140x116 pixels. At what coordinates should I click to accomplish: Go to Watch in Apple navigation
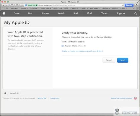(x=61, y=13)
